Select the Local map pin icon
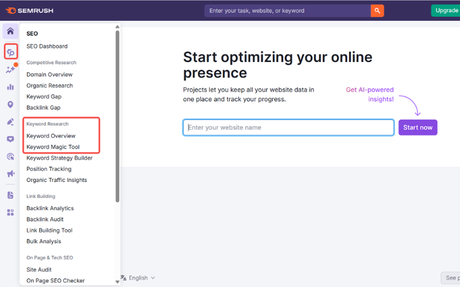 pos(10,104)
